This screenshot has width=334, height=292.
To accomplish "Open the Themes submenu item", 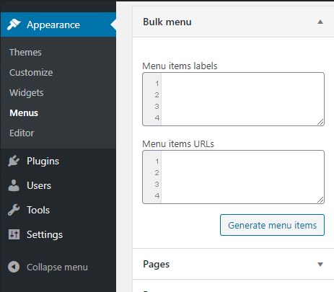I will coord(25,52).
